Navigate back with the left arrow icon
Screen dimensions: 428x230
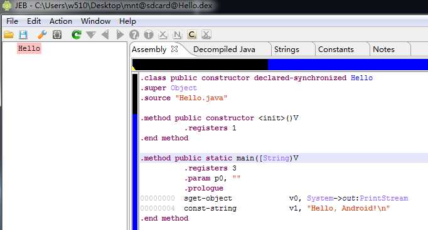click(105, 34)
